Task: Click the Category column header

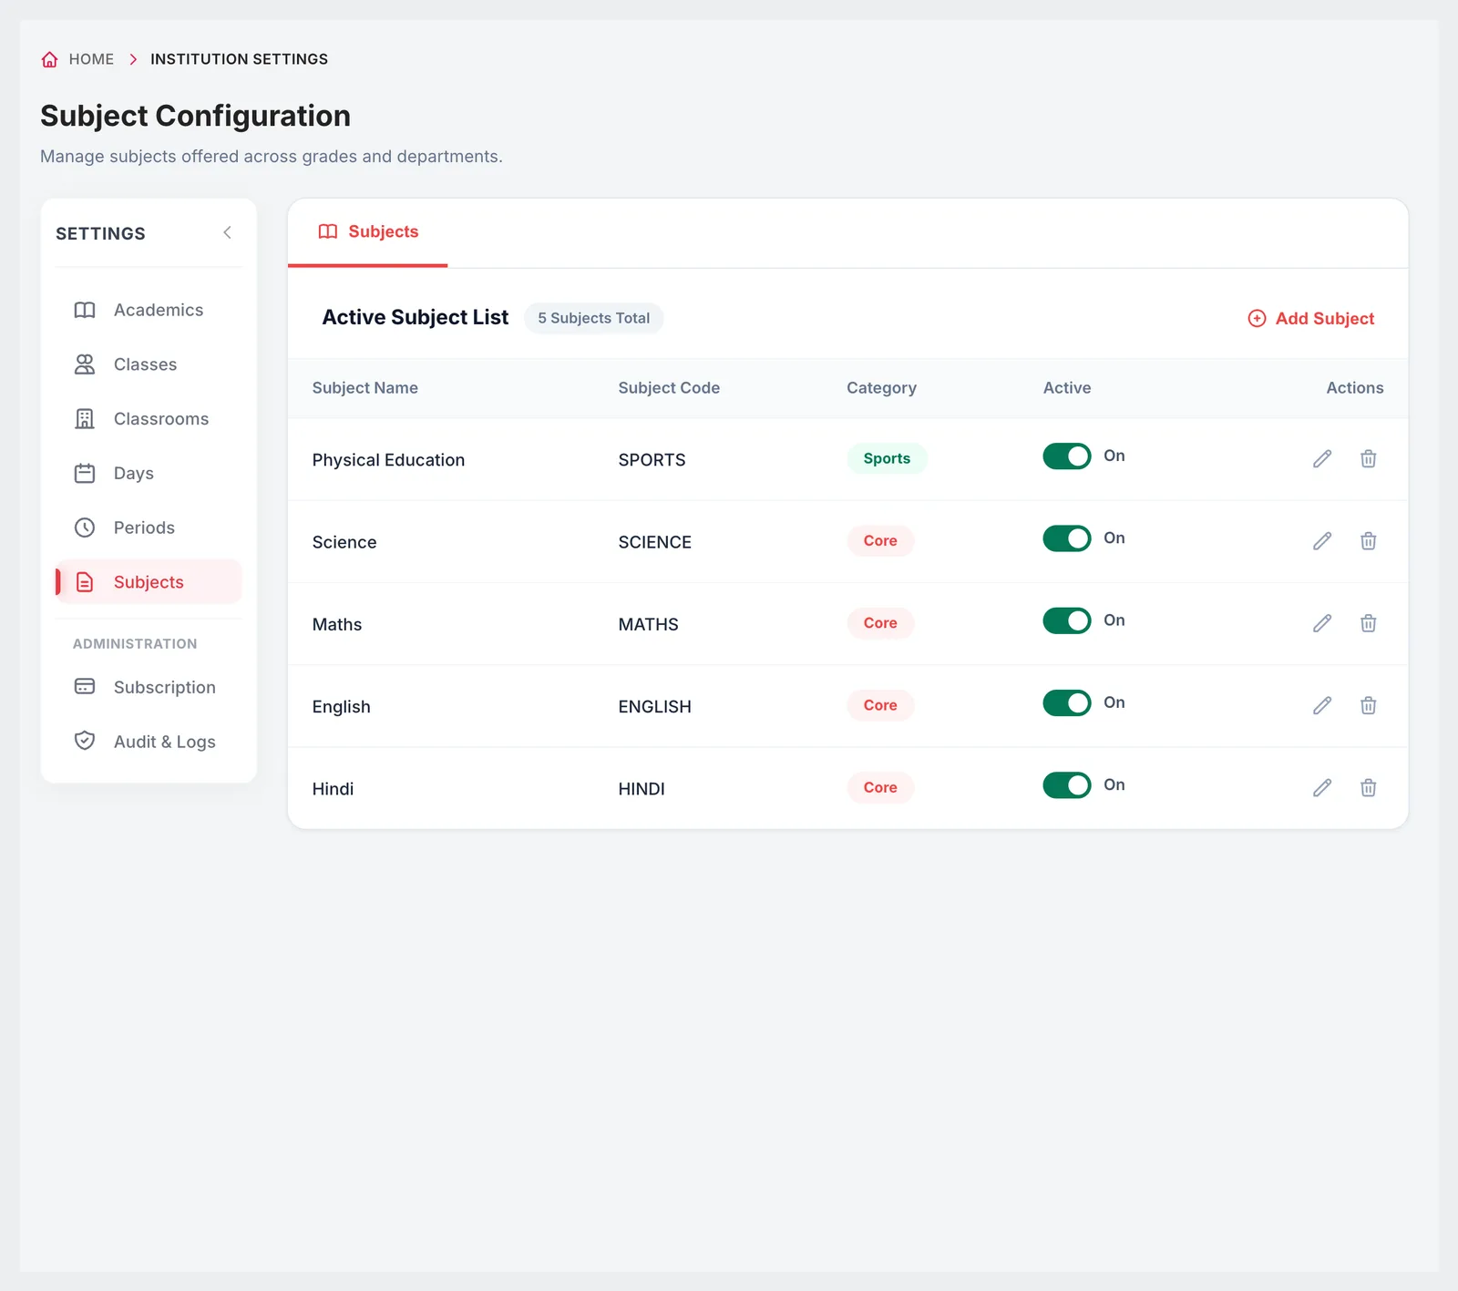Action: coord(881,388)
